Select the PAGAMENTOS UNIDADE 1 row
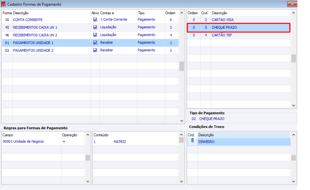310x190 pixels. (x=90, y=43)
